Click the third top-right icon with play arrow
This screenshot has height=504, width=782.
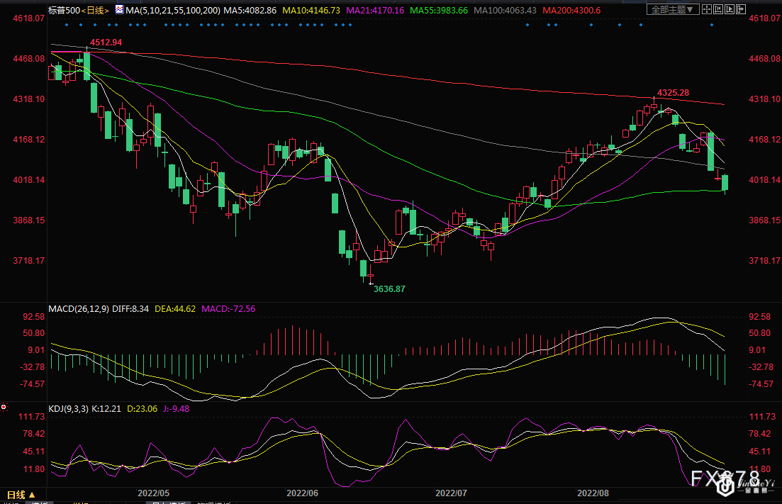(730, 10)
